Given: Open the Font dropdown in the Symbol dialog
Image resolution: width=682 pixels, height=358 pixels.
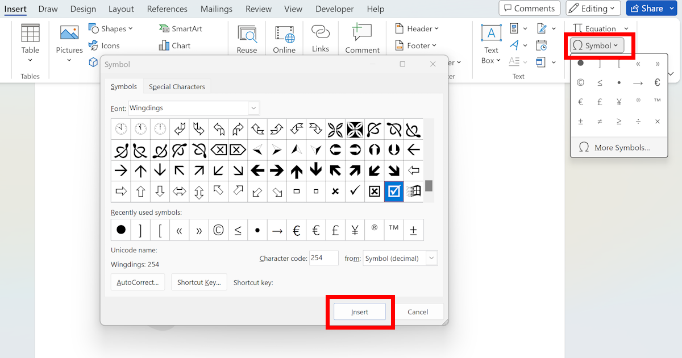Looking at the screenshot, I should (254, 108).
